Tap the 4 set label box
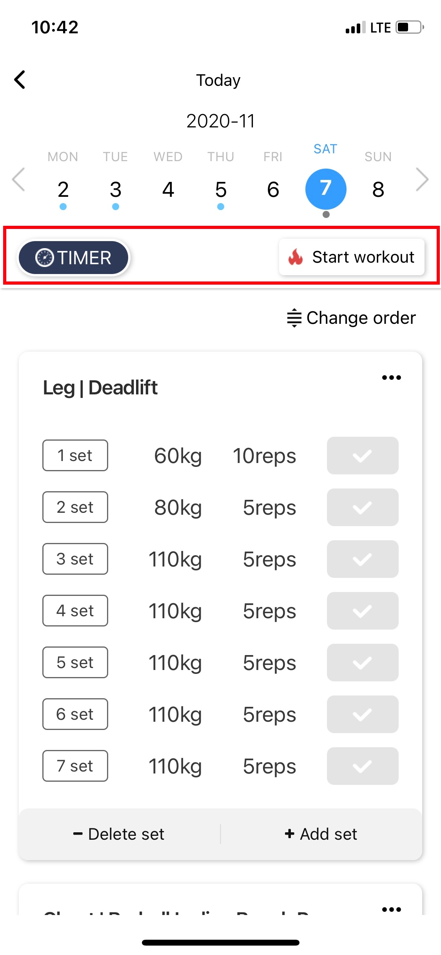441x955 pixels. click(75, 611)
